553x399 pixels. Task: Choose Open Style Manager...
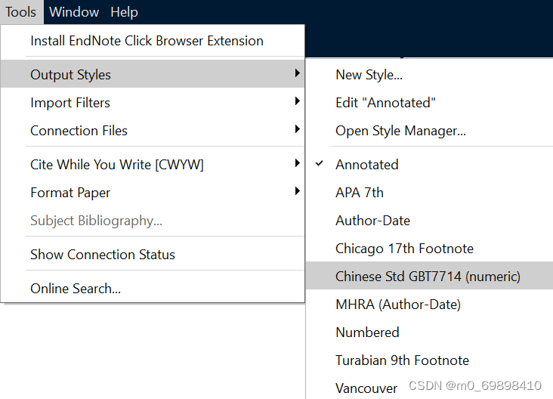point(429,131)
